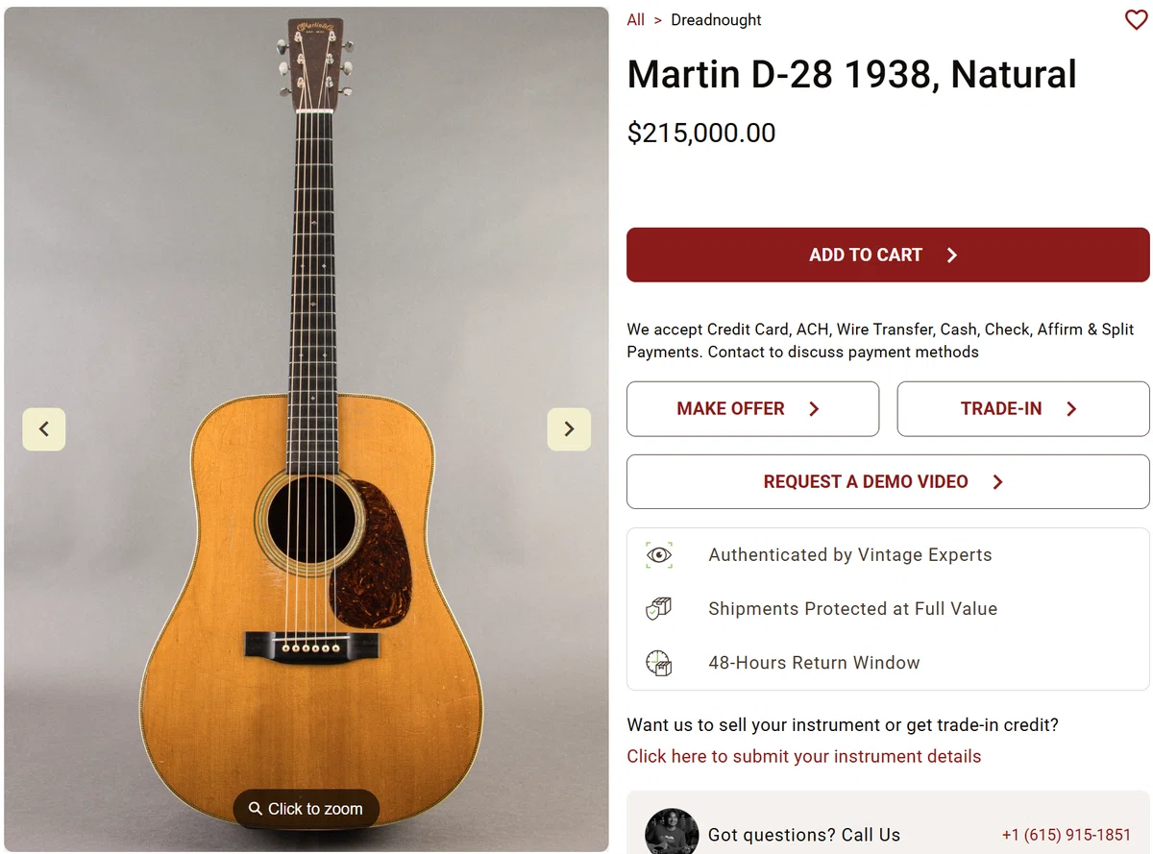The height and width of the screenshot is (854, 1153).
Task: Add the Martin D-28 to cart
Action: click(888, 255)
